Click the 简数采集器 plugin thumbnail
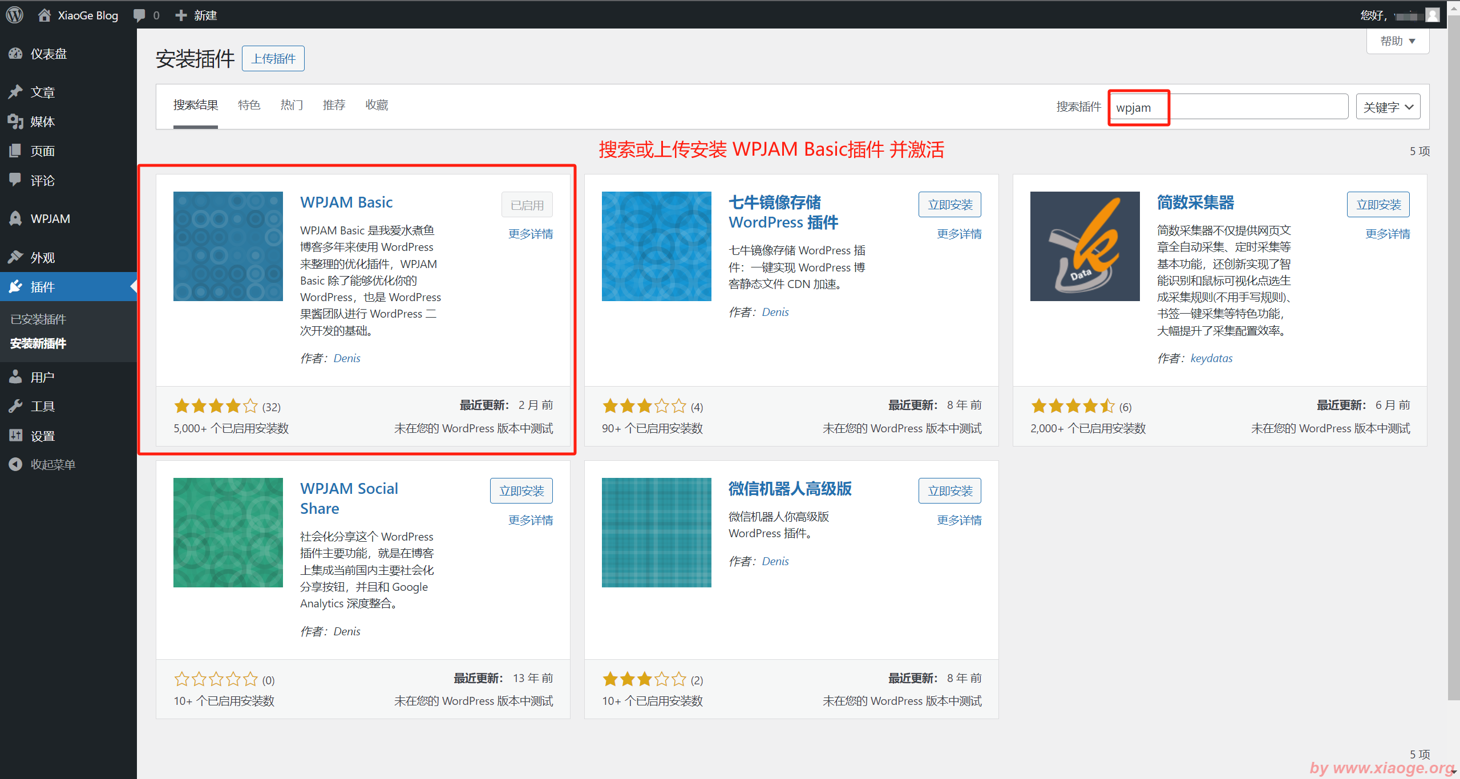Image resolution: width=1460 pixels, height=779 pixels. click(x=1085, y=246)
